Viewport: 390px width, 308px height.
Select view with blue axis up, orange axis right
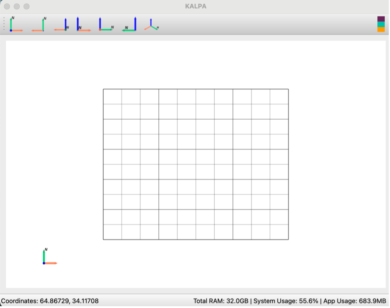point(84,24)
